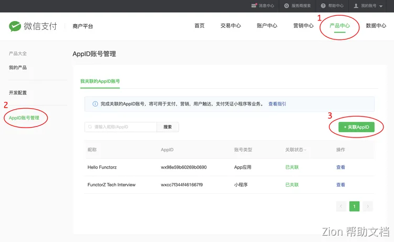Open the 查看指引 link
Viewport: 394px width, 242px height.
pos(277,104)
